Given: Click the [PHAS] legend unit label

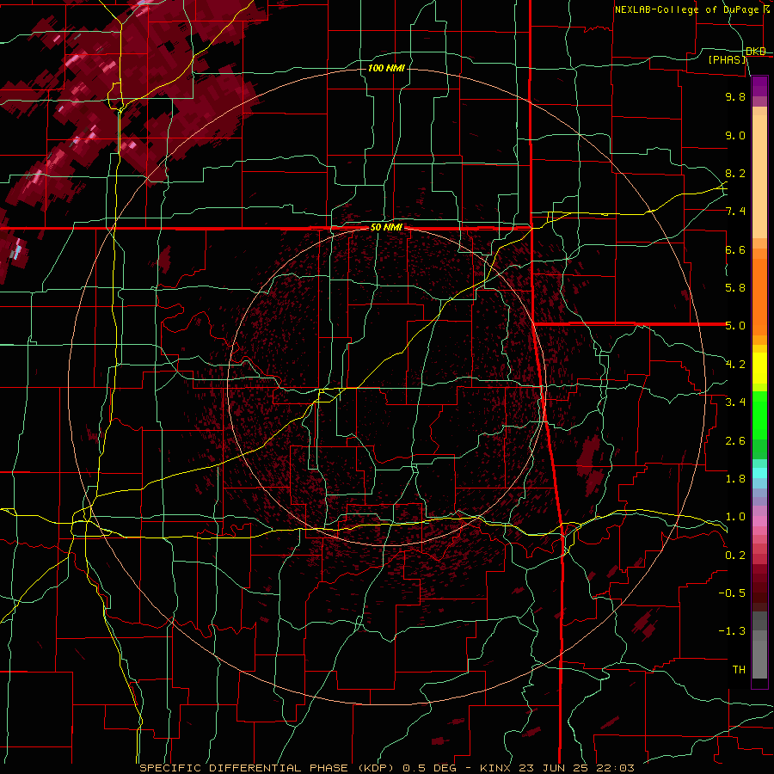Looking at the screenshot, I should 727,59.
